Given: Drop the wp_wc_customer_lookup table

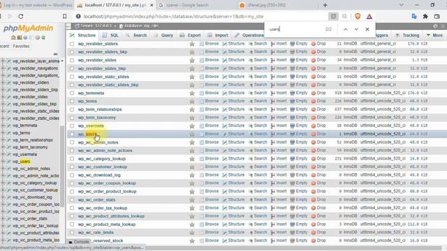Looking at the screenshot, I should click(318, 167).
